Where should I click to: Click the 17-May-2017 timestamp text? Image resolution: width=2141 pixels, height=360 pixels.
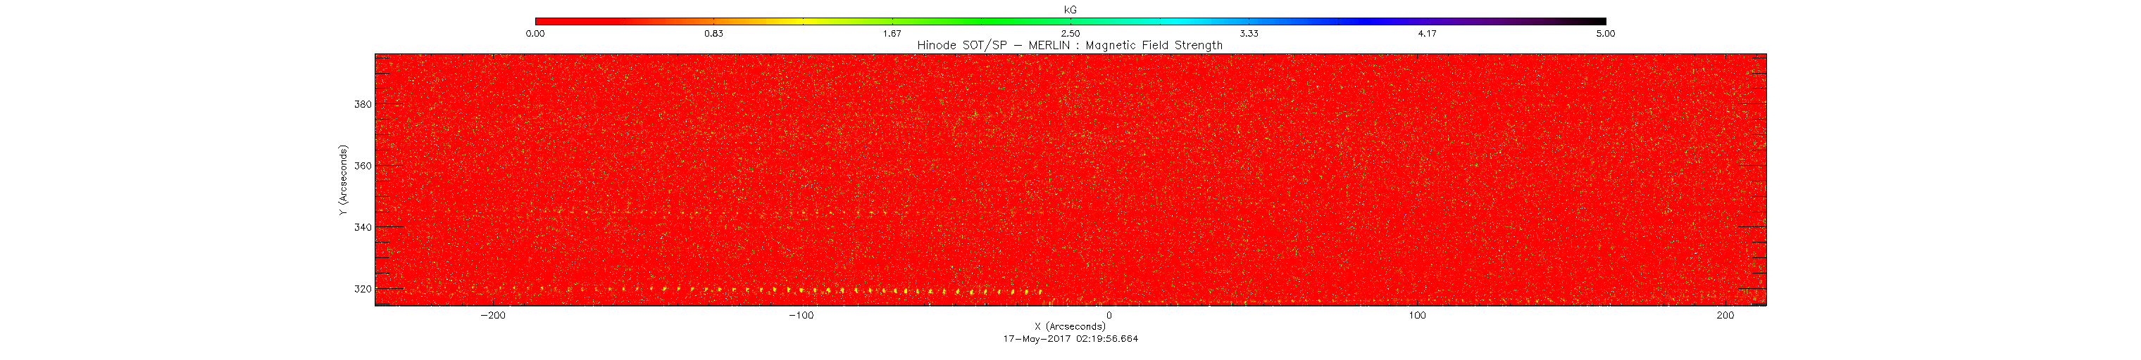[1070, 338]
